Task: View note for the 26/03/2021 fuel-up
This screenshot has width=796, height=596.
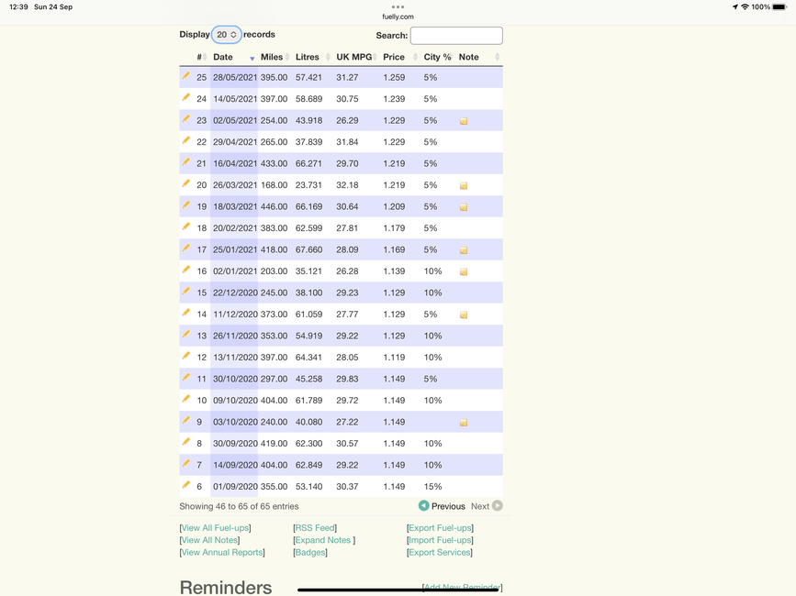Action: 464,185
